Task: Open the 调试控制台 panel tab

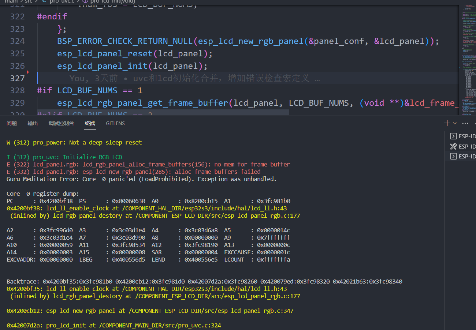Action: (x=61, y=123)
